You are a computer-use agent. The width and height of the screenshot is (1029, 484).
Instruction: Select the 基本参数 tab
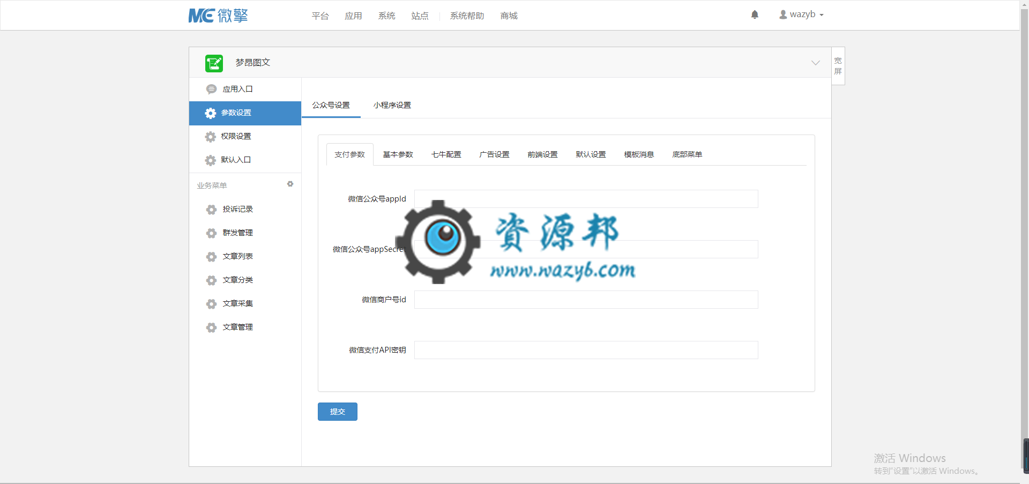[x=398, y=154]
